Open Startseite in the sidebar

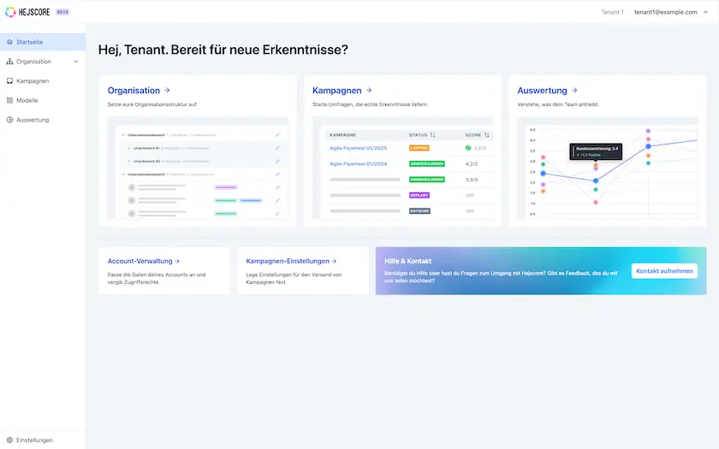[x=43, y=42]
